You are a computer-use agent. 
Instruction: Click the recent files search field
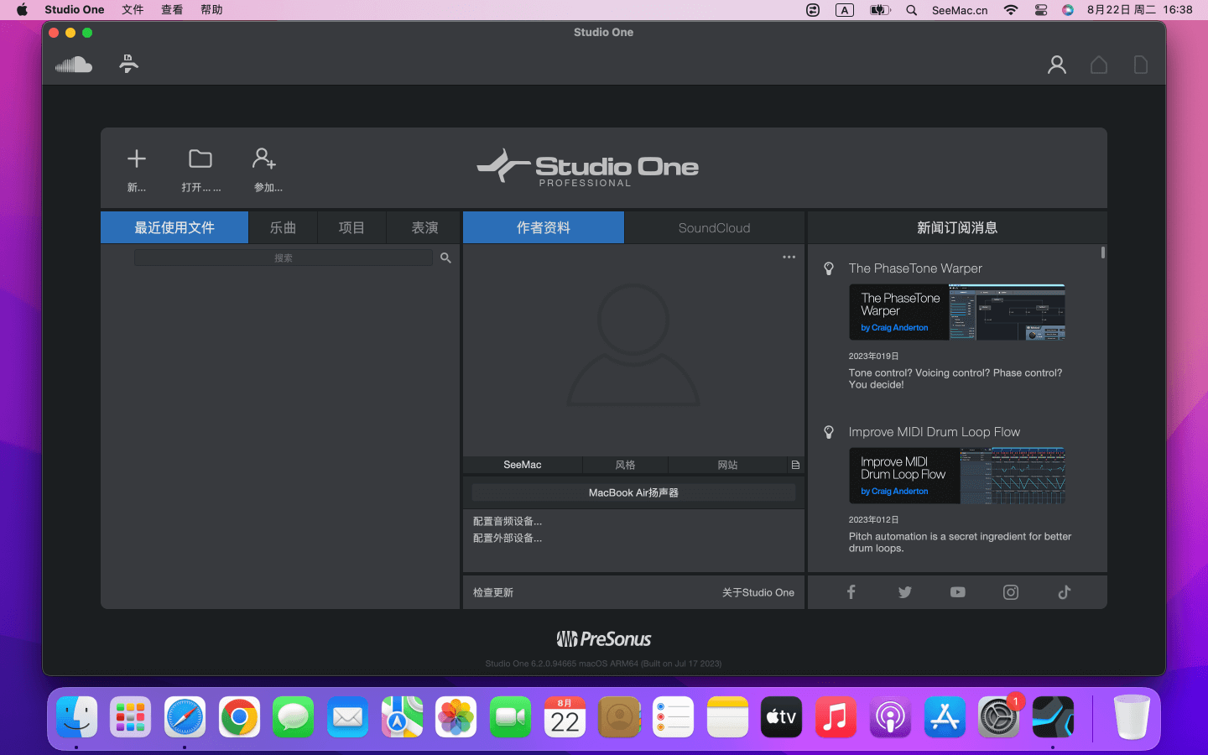point(284,258)
